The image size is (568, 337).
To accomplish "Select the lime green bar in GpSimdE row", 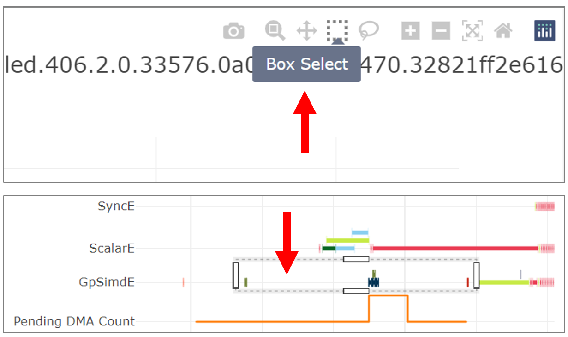I will (504, 282).
